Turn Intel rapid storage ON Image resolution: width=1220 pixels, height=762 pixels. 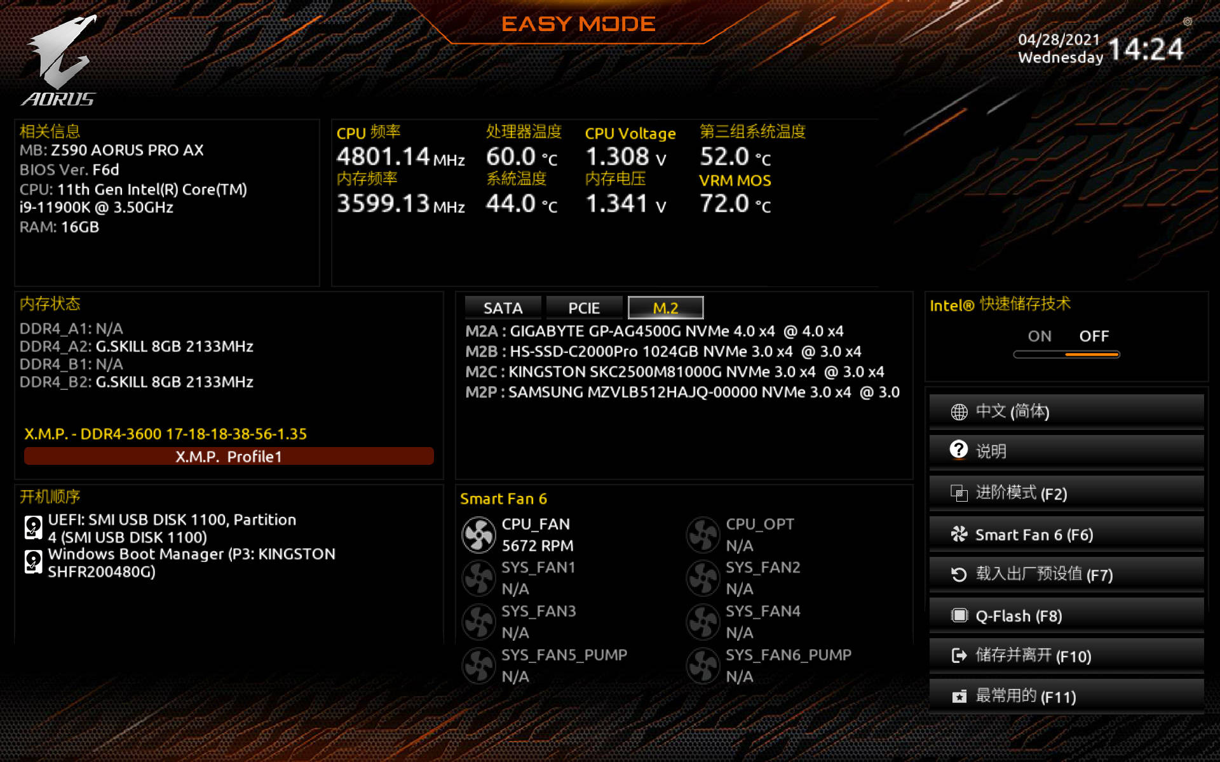pyautogui.click(x=1040, y=336)
